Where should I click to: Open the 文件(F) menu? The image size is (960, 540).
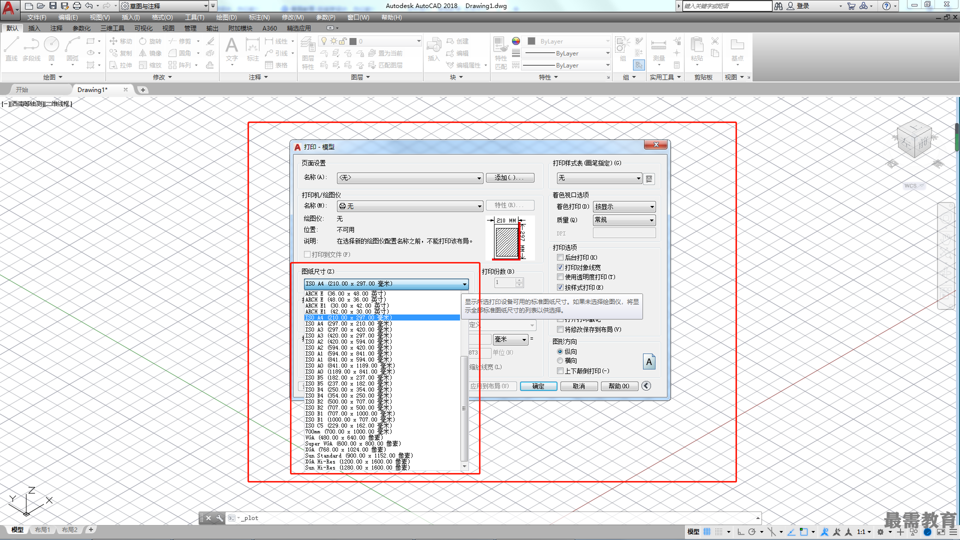(36, 17)
